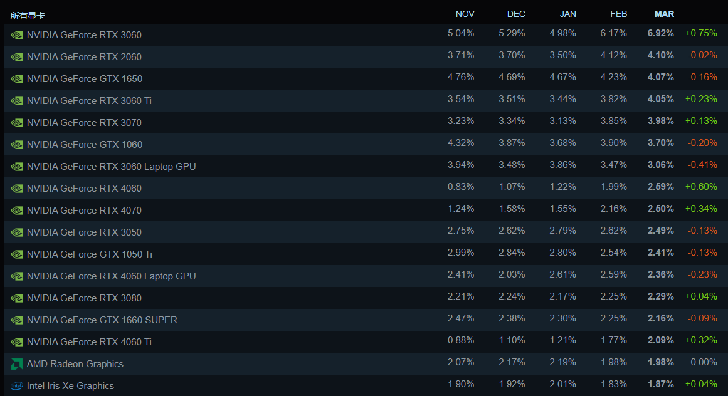
Task: Click the NVIDIA logo beside RTX 3060
Action: [x=17, y=35]
